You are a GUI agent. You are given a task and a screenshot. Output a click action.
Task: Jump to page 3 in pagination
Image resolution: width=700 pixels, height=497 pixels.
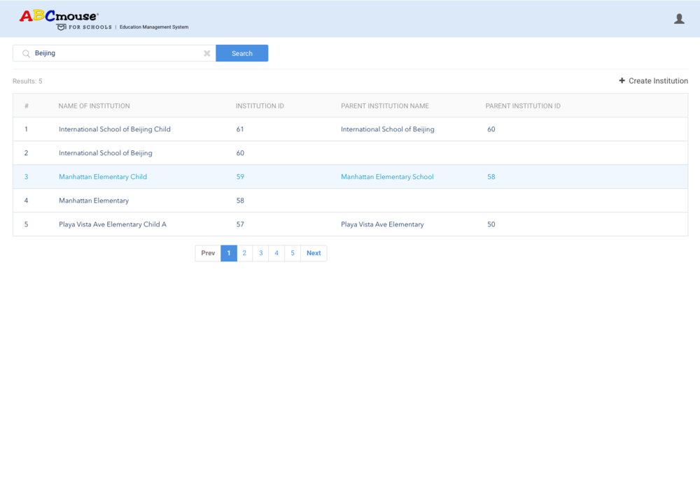pyautogui.click(x=260, y=253)
